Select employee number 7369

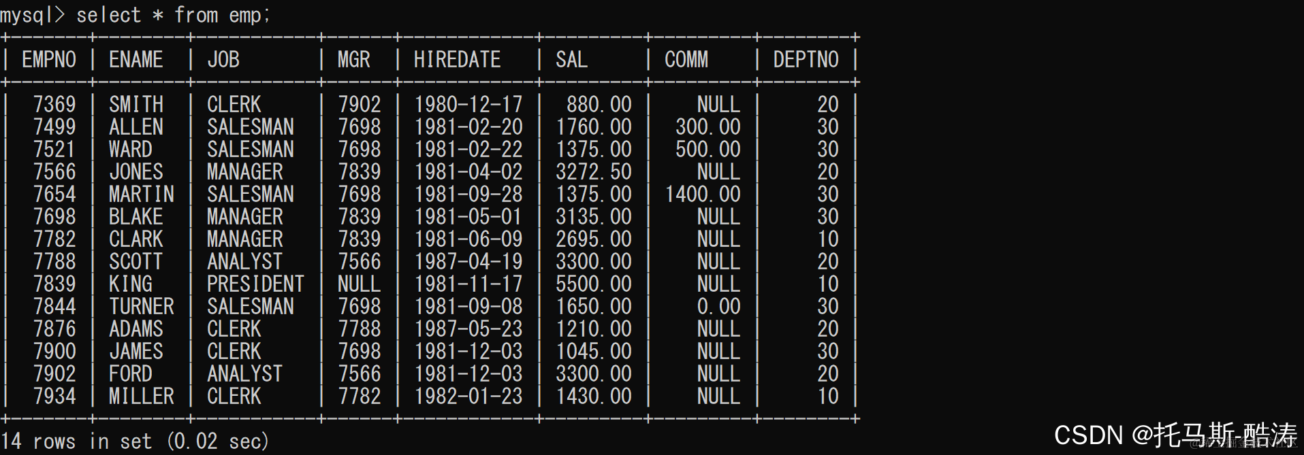pyautogui.click(x=54, y=105)
